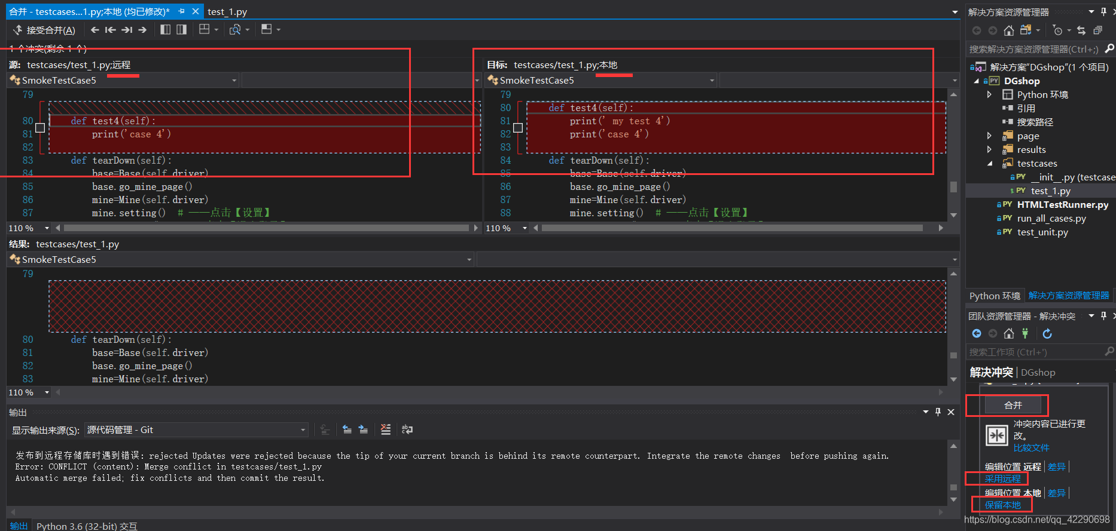This screenshot has width=1116, height=531.
Task: Click clear all output icon
Action: pos(386,429)
